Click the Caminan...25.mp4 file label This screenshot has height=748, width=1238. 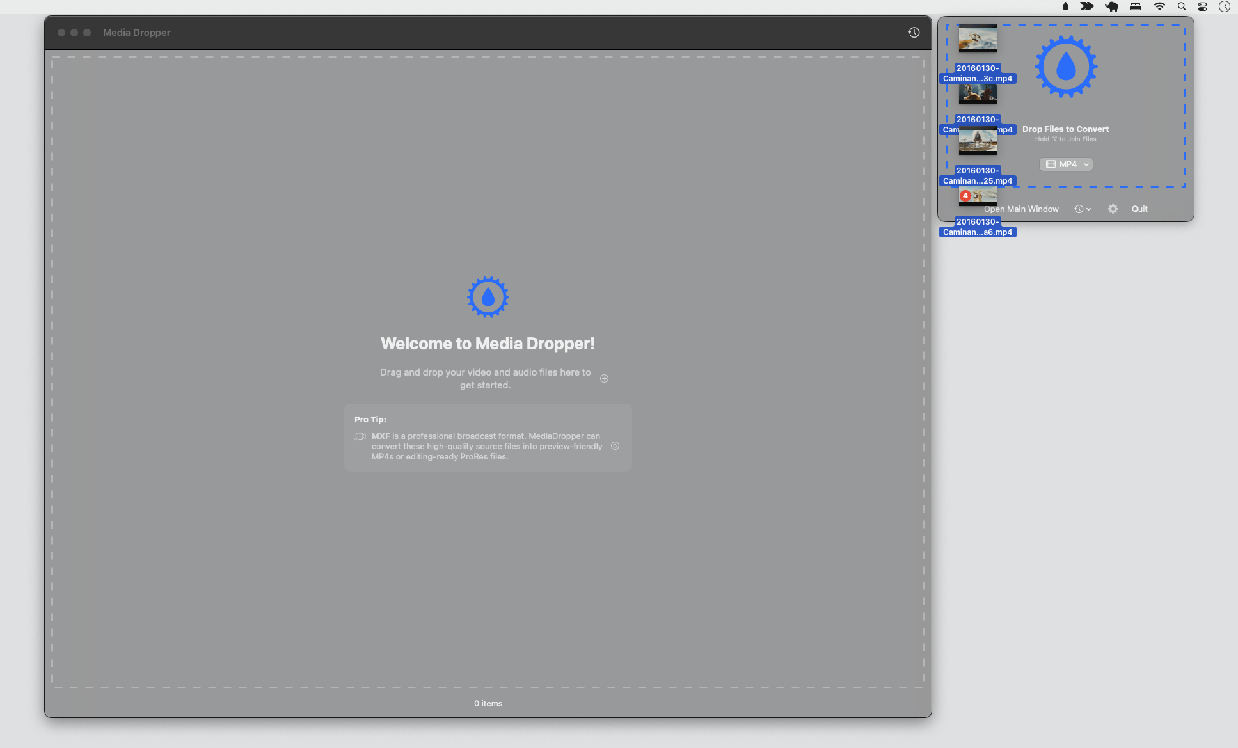pyautogui.click(x=978, y=176)
